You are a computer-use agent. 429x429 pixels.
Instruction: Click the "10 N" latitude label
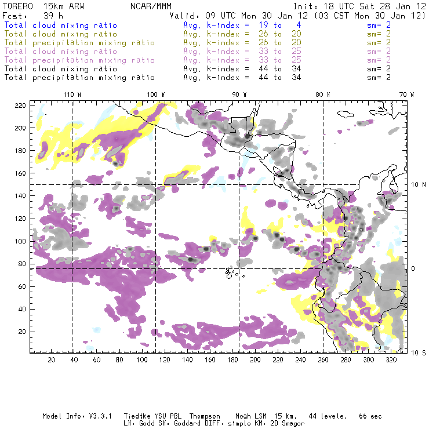point(419,185)
